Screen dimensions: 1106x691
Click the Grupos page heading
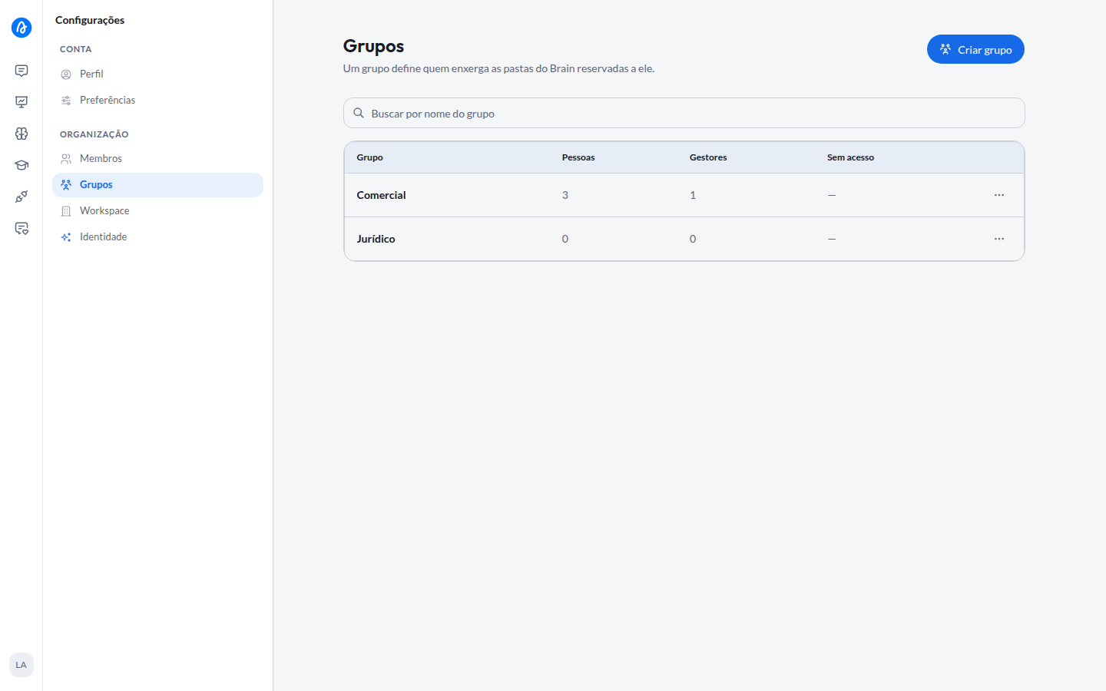click(x=373, y=46)
